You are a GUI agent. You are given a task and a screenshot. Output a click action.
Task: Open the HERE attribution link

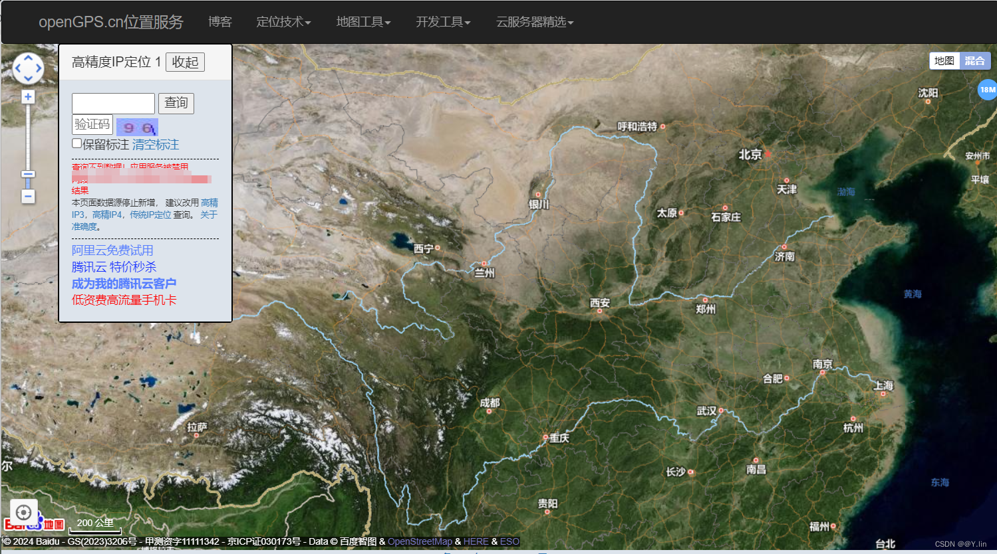[476, 541]
